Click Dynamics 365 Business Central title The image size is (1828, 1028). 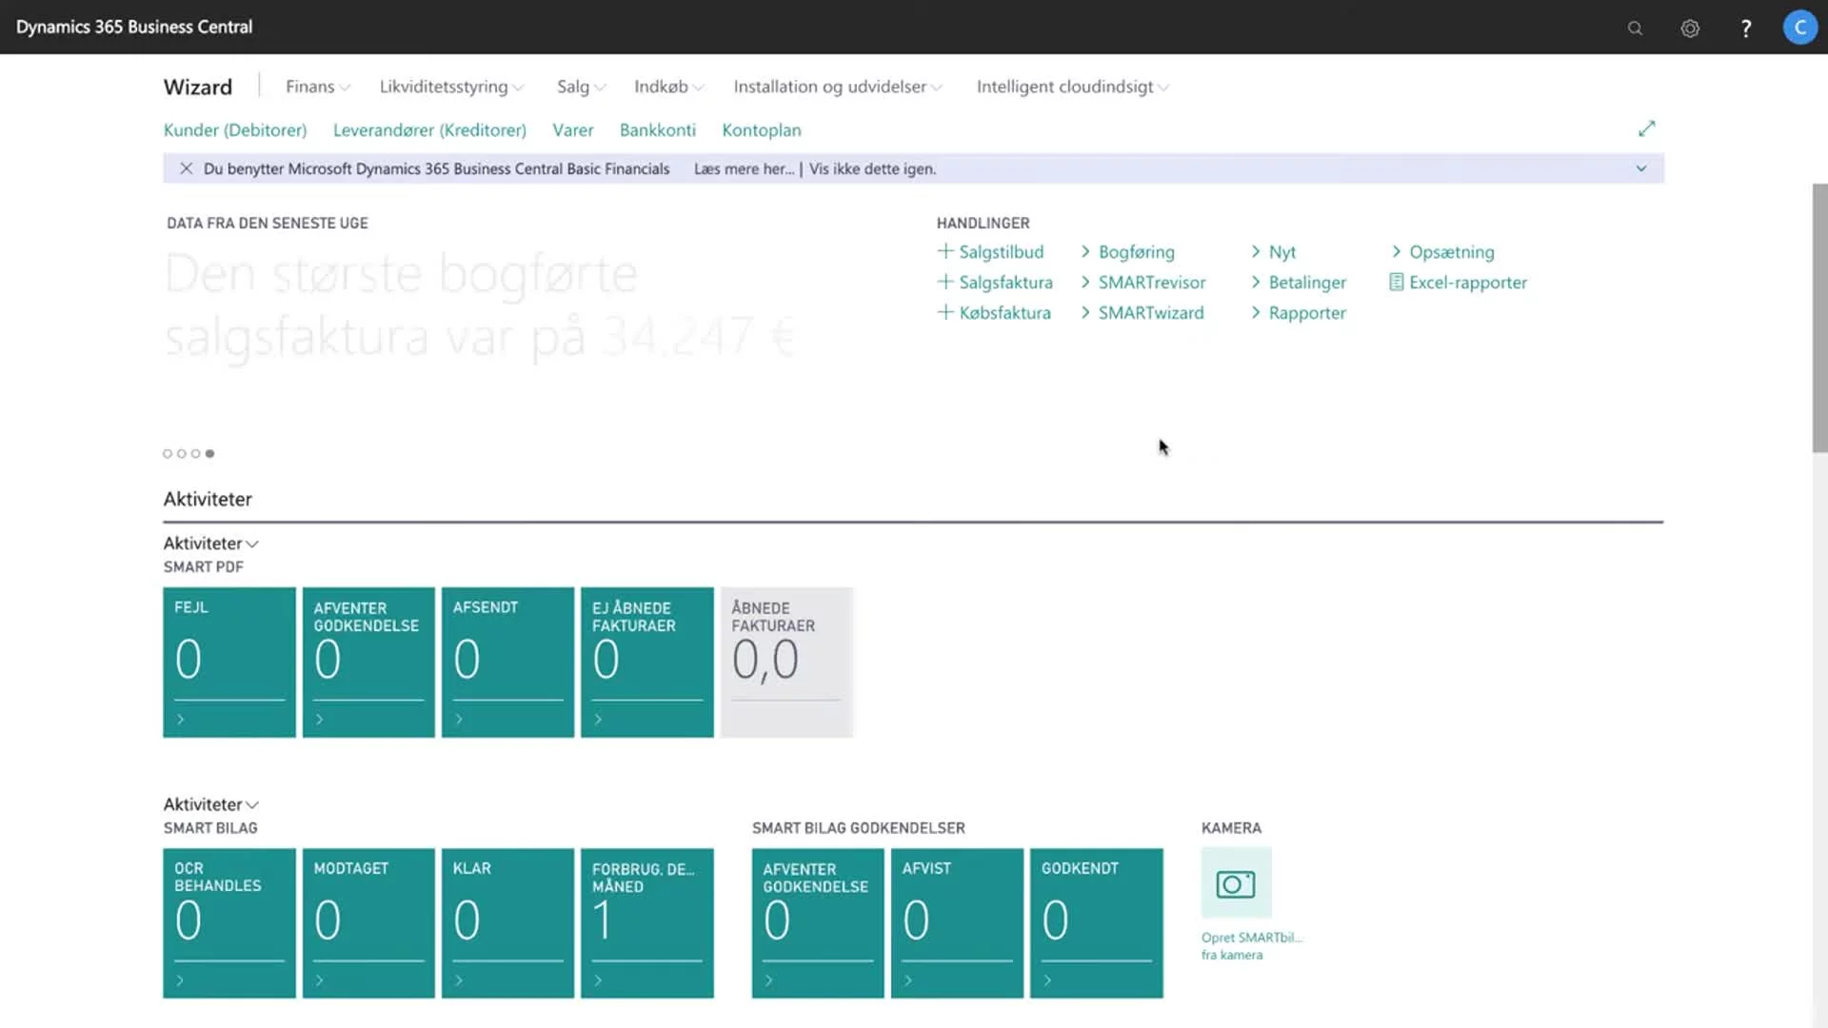[x=134, y=27]
